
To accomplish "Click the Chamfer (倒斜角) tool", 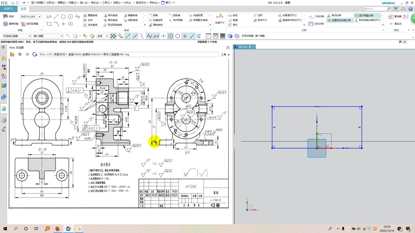I will tap(174, 15).
